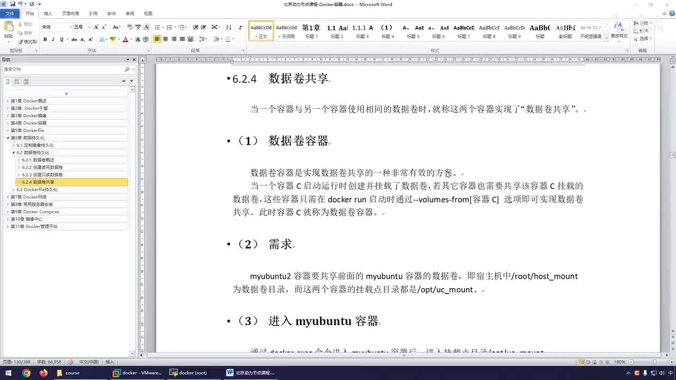Image resolution: width=676 pixels, height=380 pixels.
Task: Switch to the 插入 (Insert) tab
Action: (x=48, y=14)
